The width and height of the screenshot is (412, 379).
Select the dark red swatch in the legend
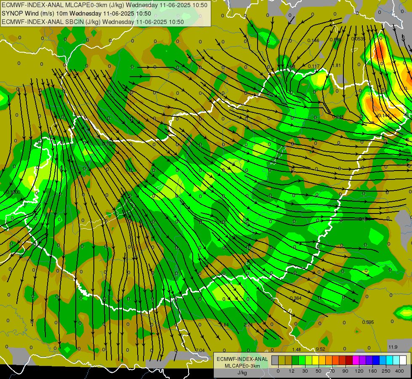point(349,360)
